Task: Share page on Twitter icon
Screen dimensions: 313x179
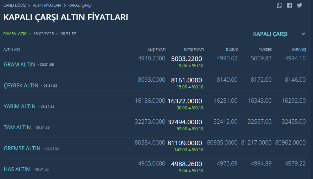Action: (299, 5)
